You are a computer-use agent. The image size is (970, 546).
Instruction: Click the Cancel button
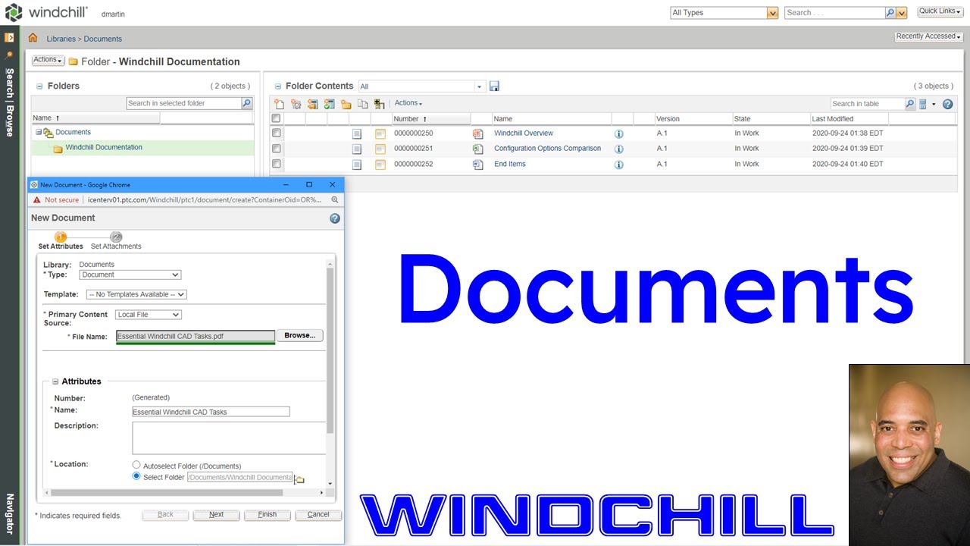318,514
